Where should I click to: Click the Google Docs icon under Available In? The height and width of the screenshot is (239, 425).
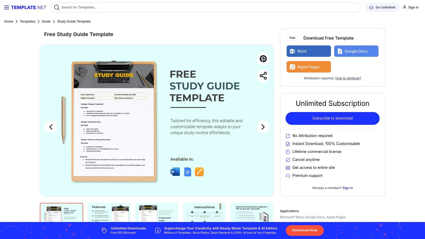188,172
